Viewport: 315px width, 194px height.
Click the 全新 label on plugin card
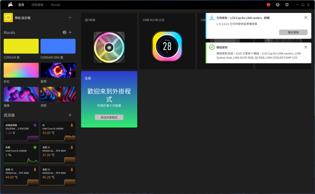coord(88,78)
